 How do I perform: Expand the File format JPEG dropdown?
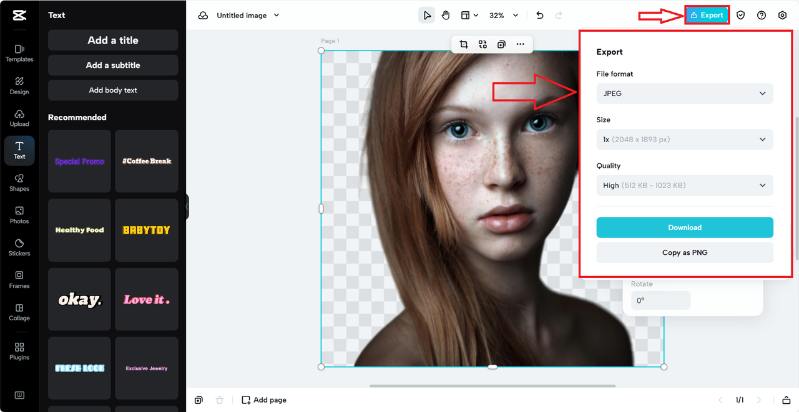tap(685, 93)
